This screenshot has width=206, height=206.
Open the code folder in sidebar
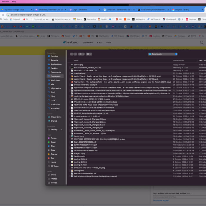click(x=53, y=100)
